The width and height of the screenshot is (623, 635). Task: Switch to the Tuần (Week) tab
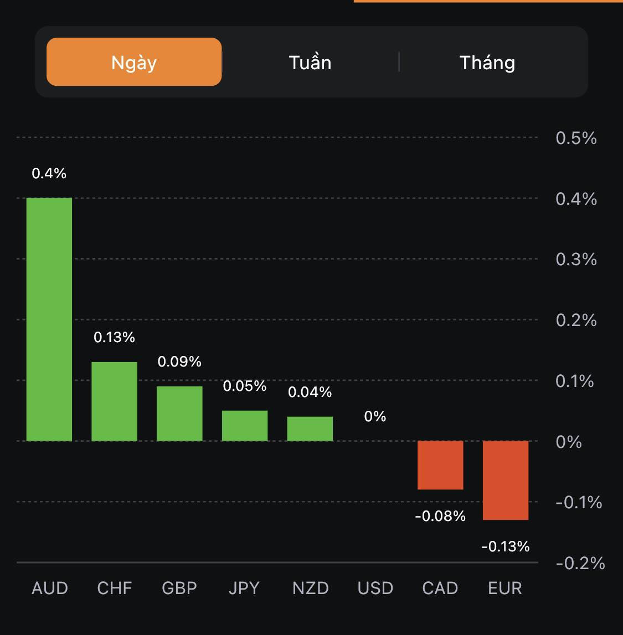point(310,62)
